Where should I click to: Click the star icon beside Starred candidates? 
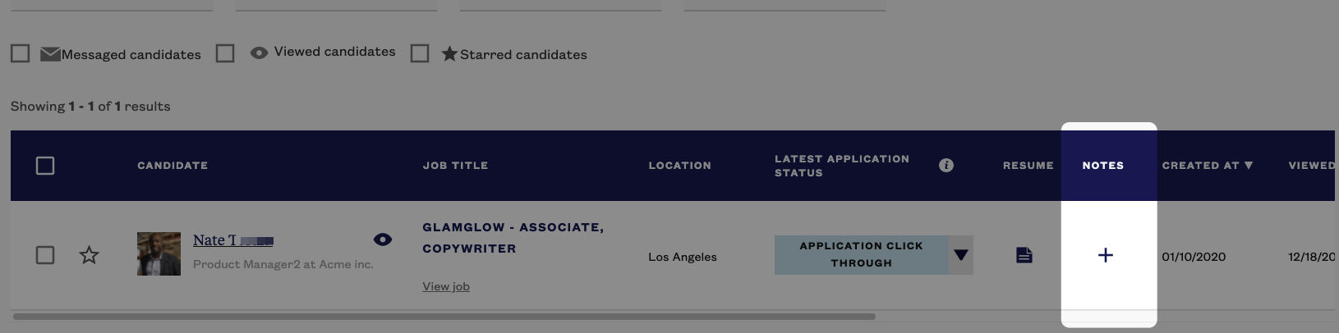[x=449, y=53]
